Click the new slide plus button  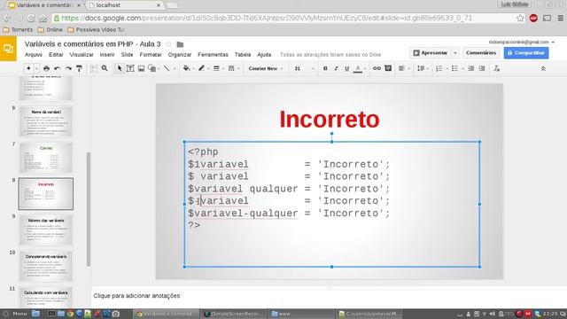tap(28, 68)
